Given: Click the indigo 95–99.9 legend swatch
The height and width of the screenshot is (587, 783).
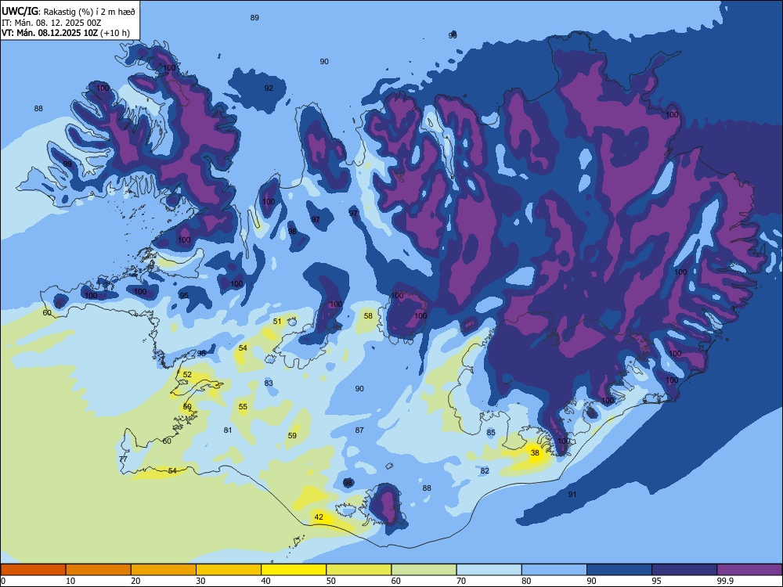Looking at the screenshot, I should point(684,570).
